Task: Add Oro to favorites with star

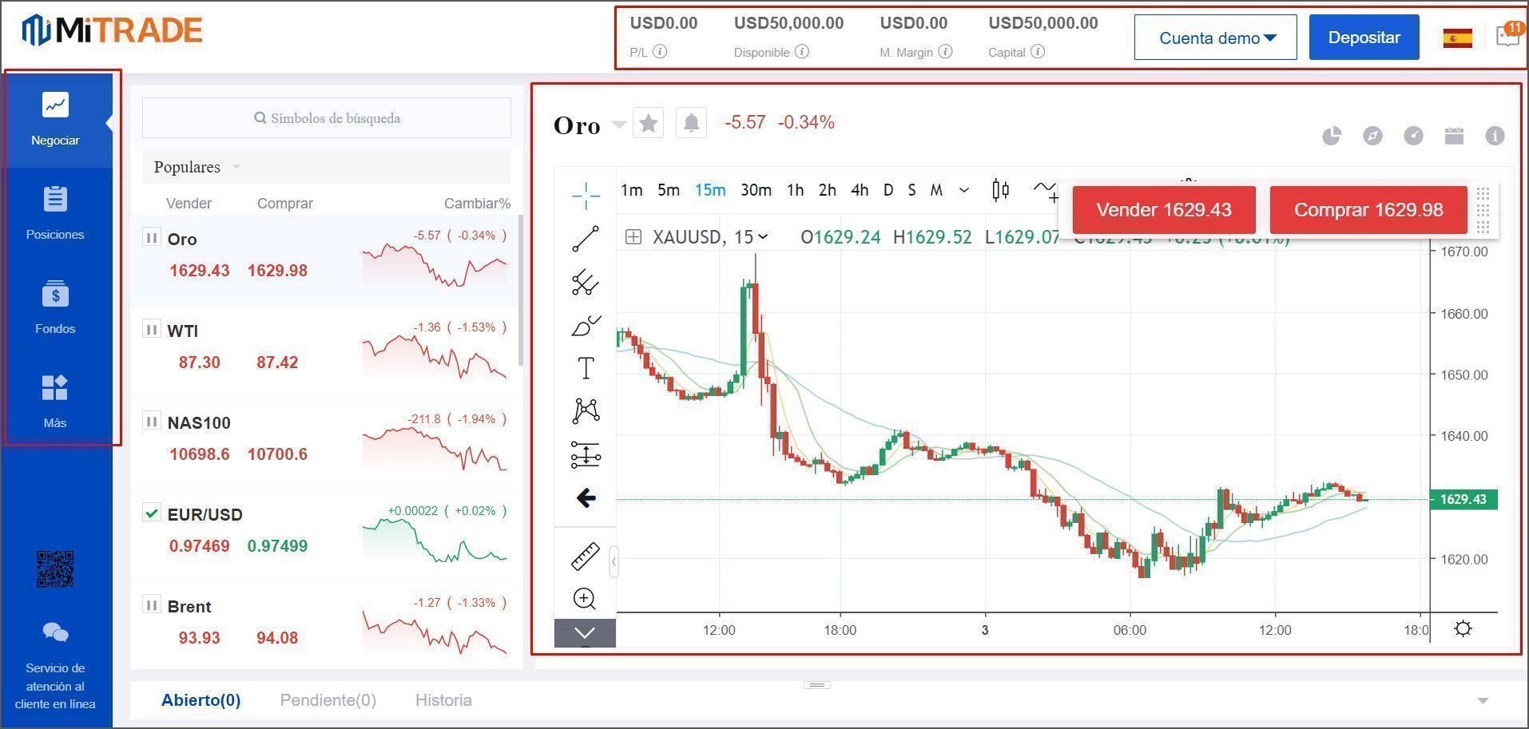Action: tap(648, 124)
